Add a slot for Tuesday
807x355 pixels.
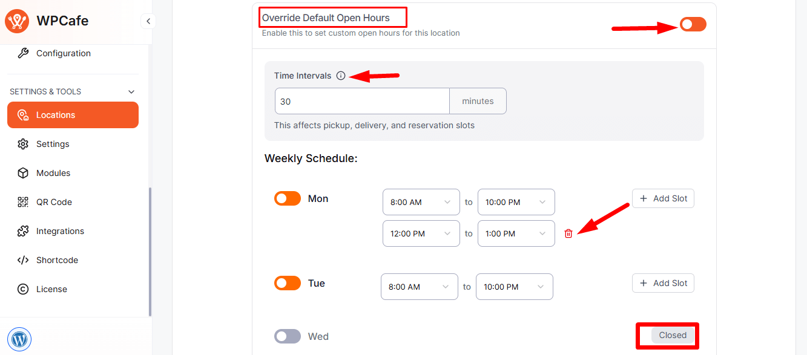tap(663, 283)
